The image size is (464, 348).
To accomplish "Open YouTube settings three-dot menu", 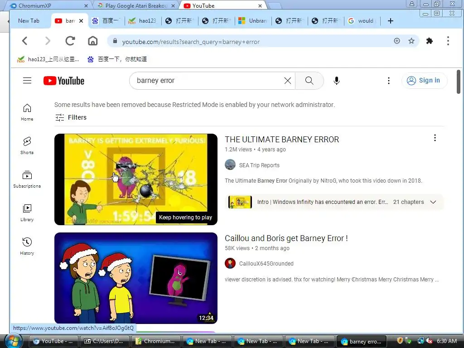I will tap(388, 81).
